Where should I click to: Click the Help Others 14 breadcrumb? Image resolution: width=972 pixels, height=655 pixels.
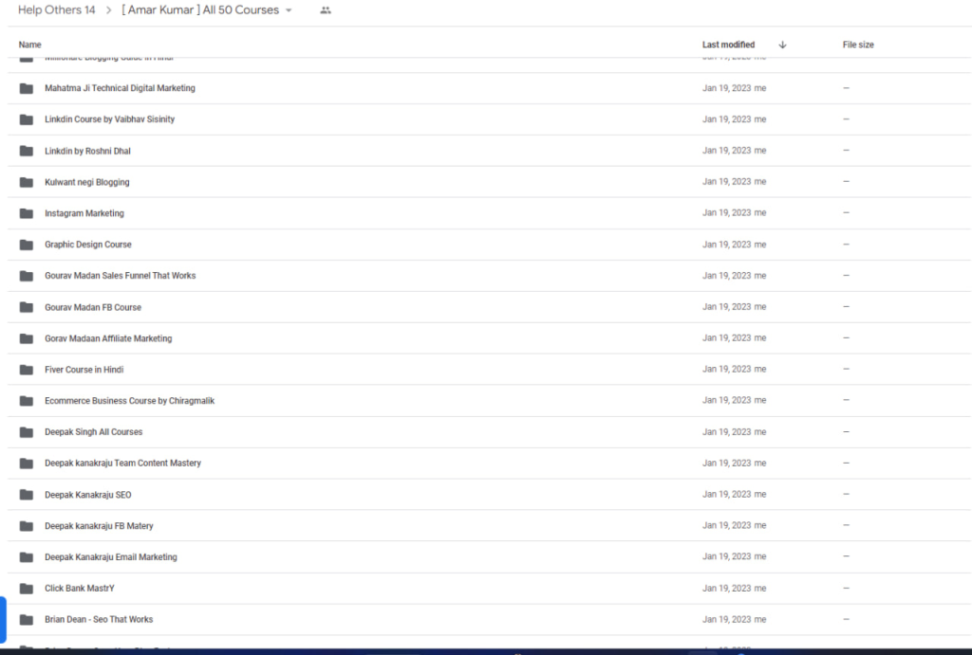(x=56, y=9)
